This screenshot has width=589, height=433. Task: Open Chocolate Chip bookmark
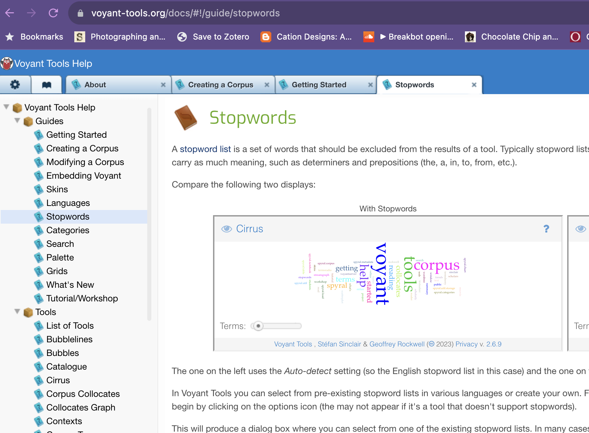pyautogui.click(x=512, y=37)
